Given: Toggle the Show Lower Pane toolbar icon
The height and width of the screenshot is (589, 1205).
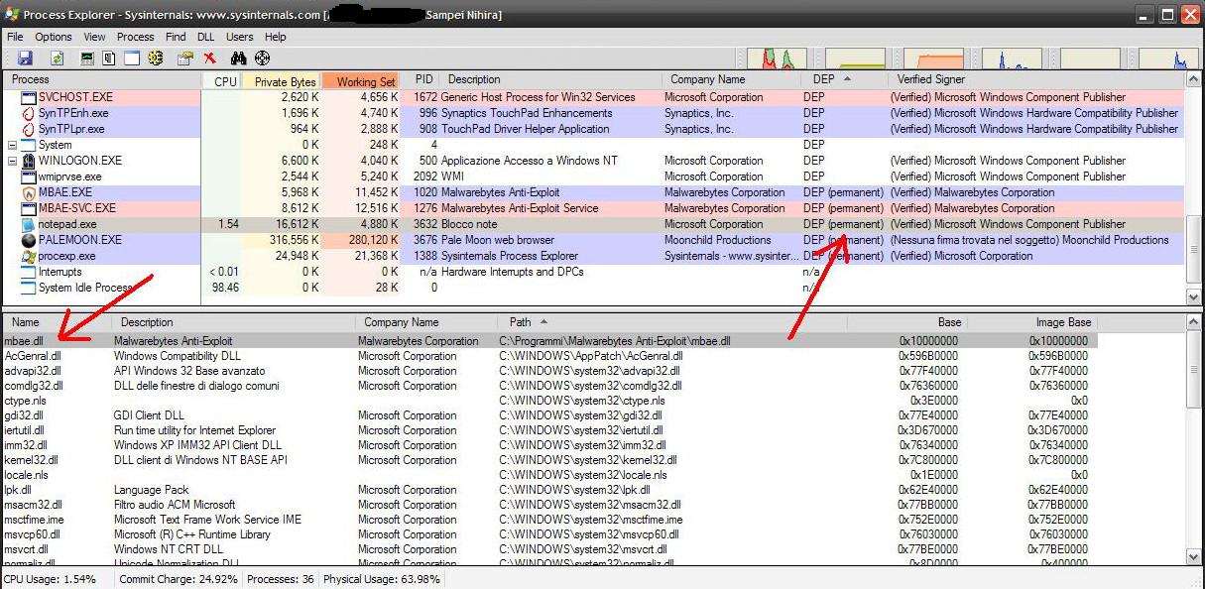Looking at the screenshot, I should point(132,59).
